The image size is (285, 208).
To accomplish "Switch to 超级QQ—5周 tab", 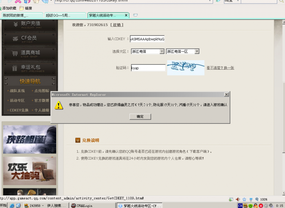I will tap(65, 15).
